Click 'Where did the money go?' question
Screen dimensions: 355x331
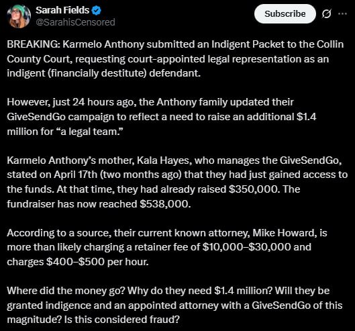[66, 291]
